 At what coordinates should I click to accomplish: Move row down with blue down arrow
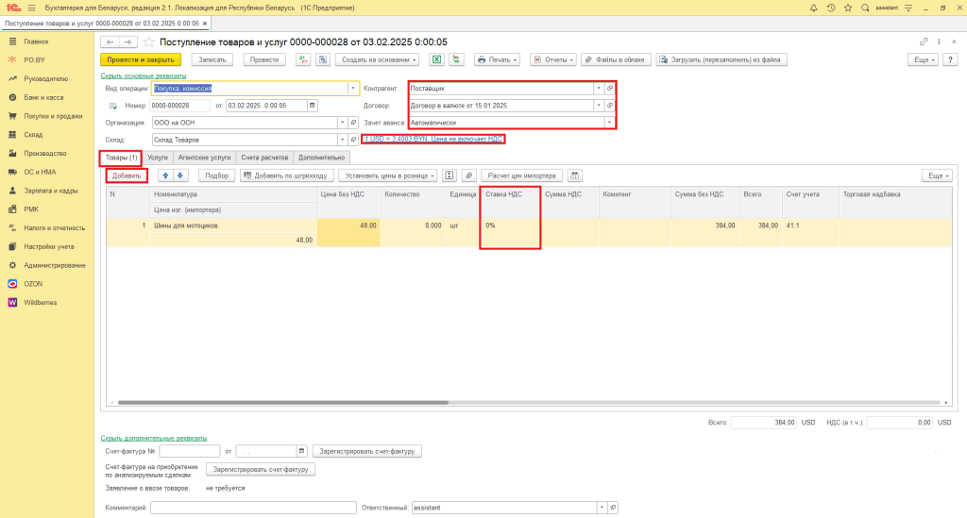coord(180,175)
